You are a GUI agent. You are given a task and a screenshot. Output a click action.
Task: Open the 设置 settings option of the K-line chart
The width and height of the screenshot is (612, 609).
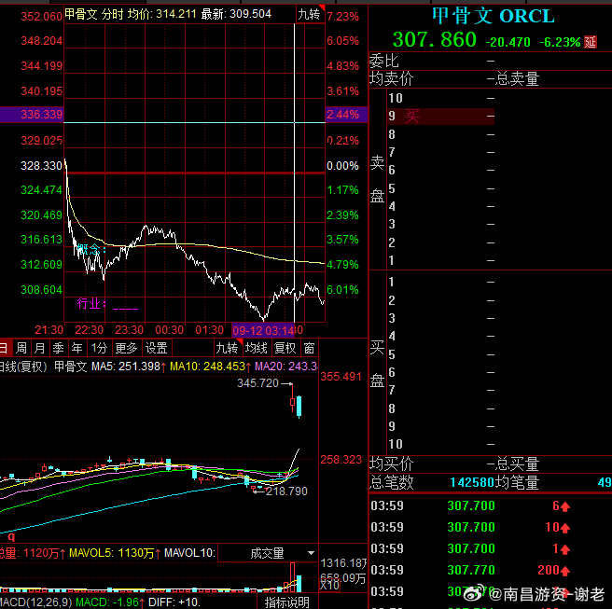point(157,348)
